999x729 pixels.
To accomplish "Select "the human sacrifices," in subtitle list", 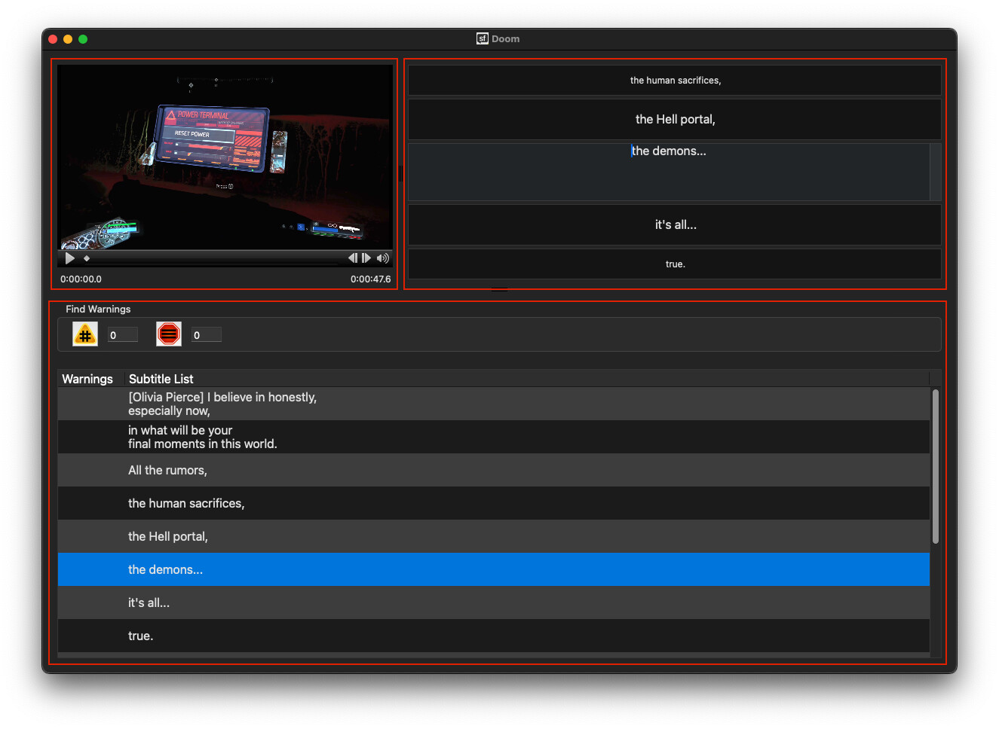I will point(186,503).
